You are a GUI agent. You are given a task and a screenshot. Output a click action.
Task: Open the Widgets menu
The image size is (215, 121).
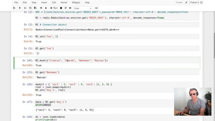coord(76,2)
